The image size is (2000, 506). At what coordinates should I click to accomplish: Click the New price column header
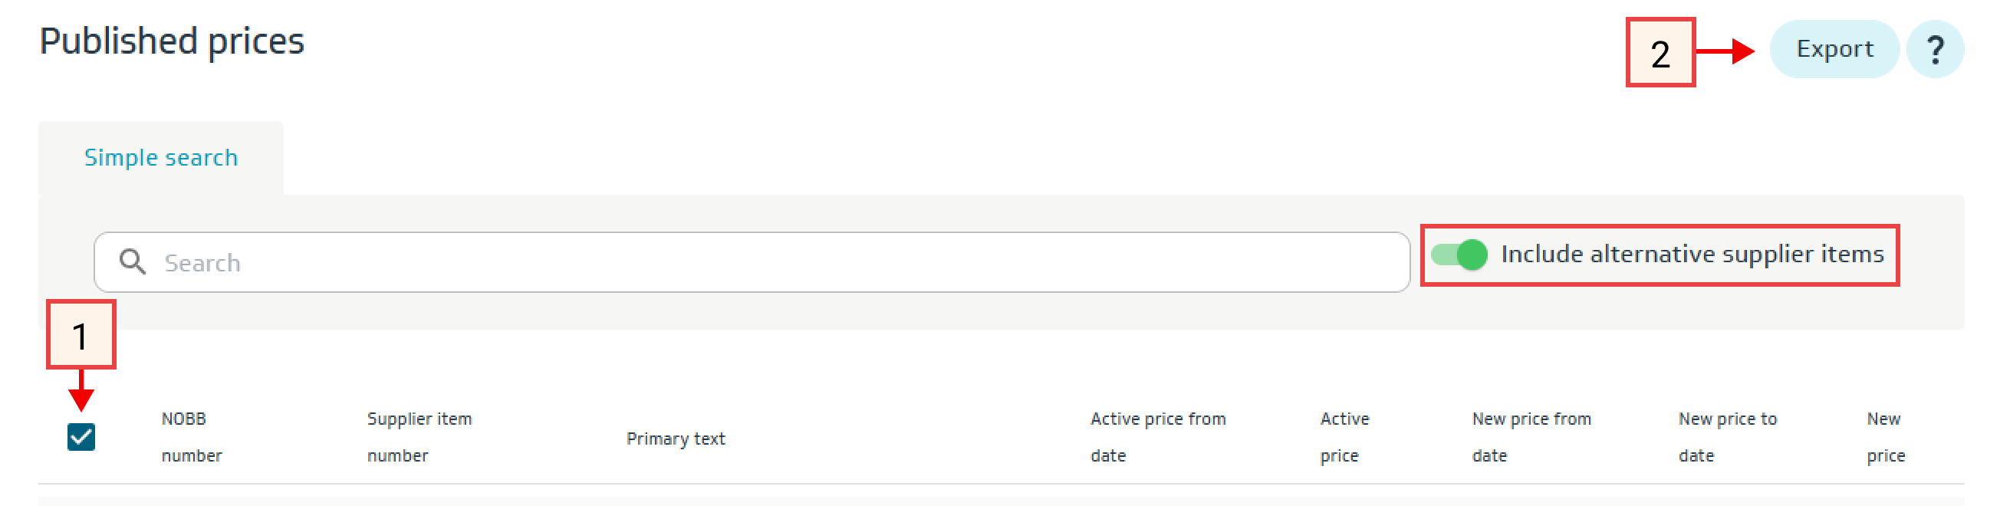click(x=1885, y=437)
